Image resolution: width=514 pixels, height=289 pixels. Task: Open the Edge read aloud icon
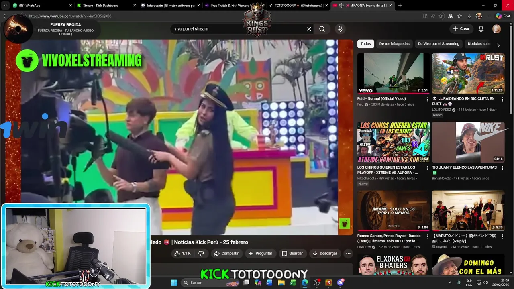[433, 16]
